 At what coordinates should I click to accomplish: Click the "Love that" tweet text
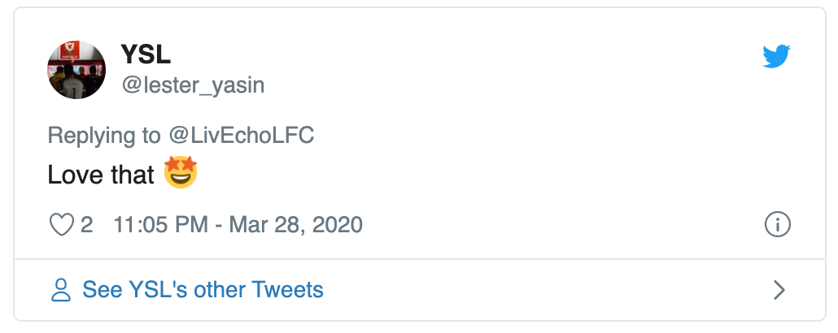tap(101, 175)
